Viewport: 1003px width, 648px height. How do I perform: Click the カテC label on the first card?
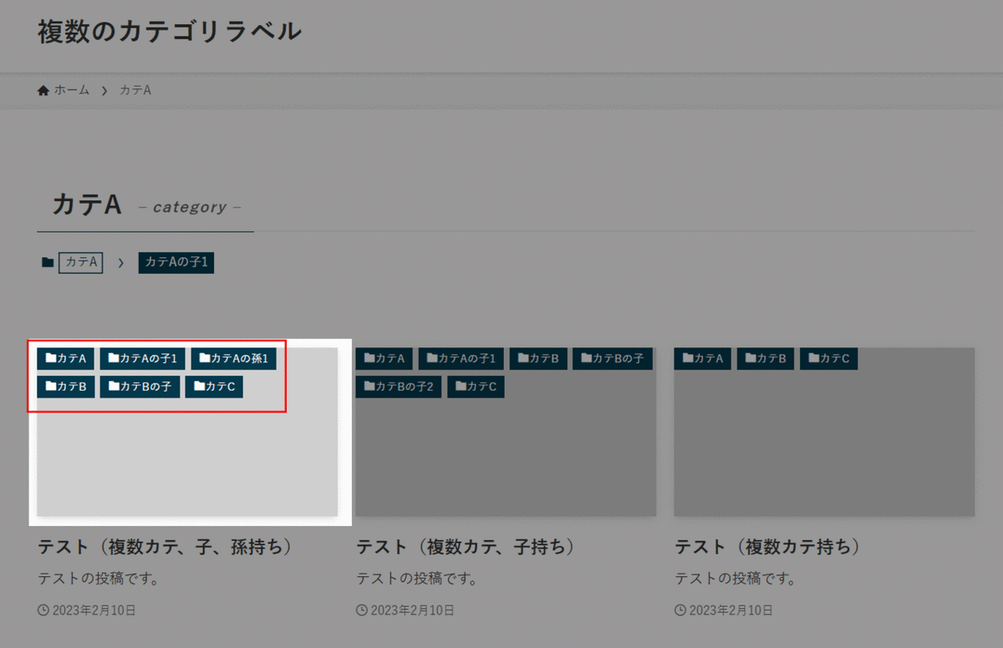(x=214, y=387)
